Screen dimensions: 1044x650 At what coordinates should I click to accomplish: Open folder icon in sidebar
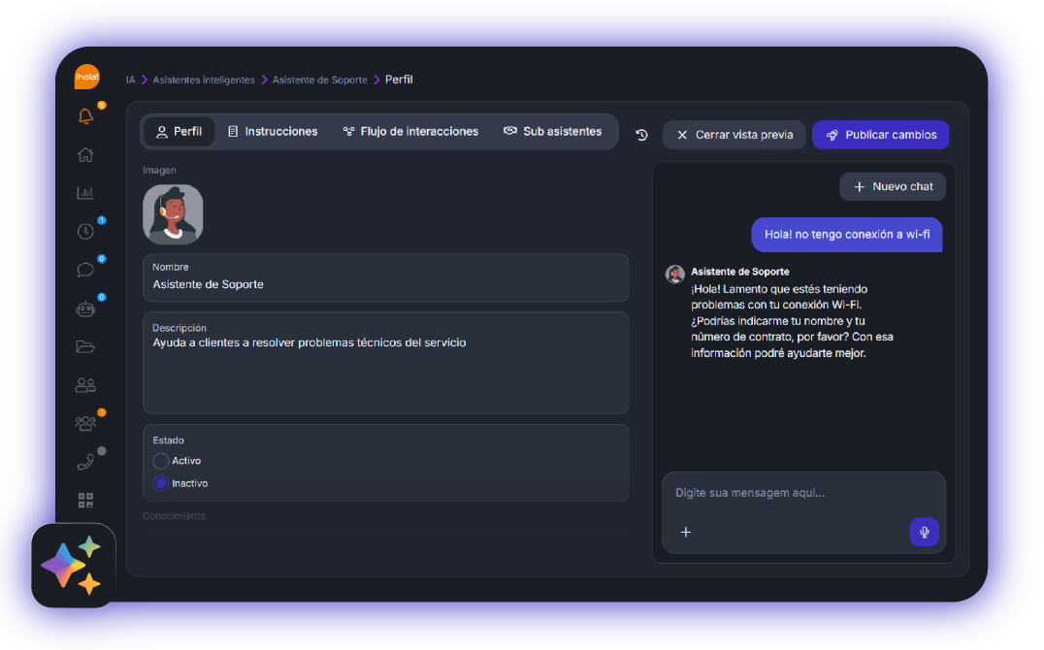[85, 346]
